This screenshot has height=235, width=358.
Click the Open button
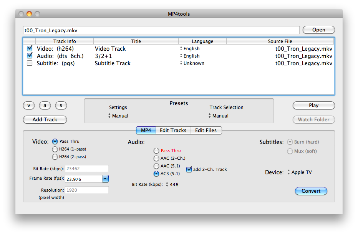coord(319,30)
